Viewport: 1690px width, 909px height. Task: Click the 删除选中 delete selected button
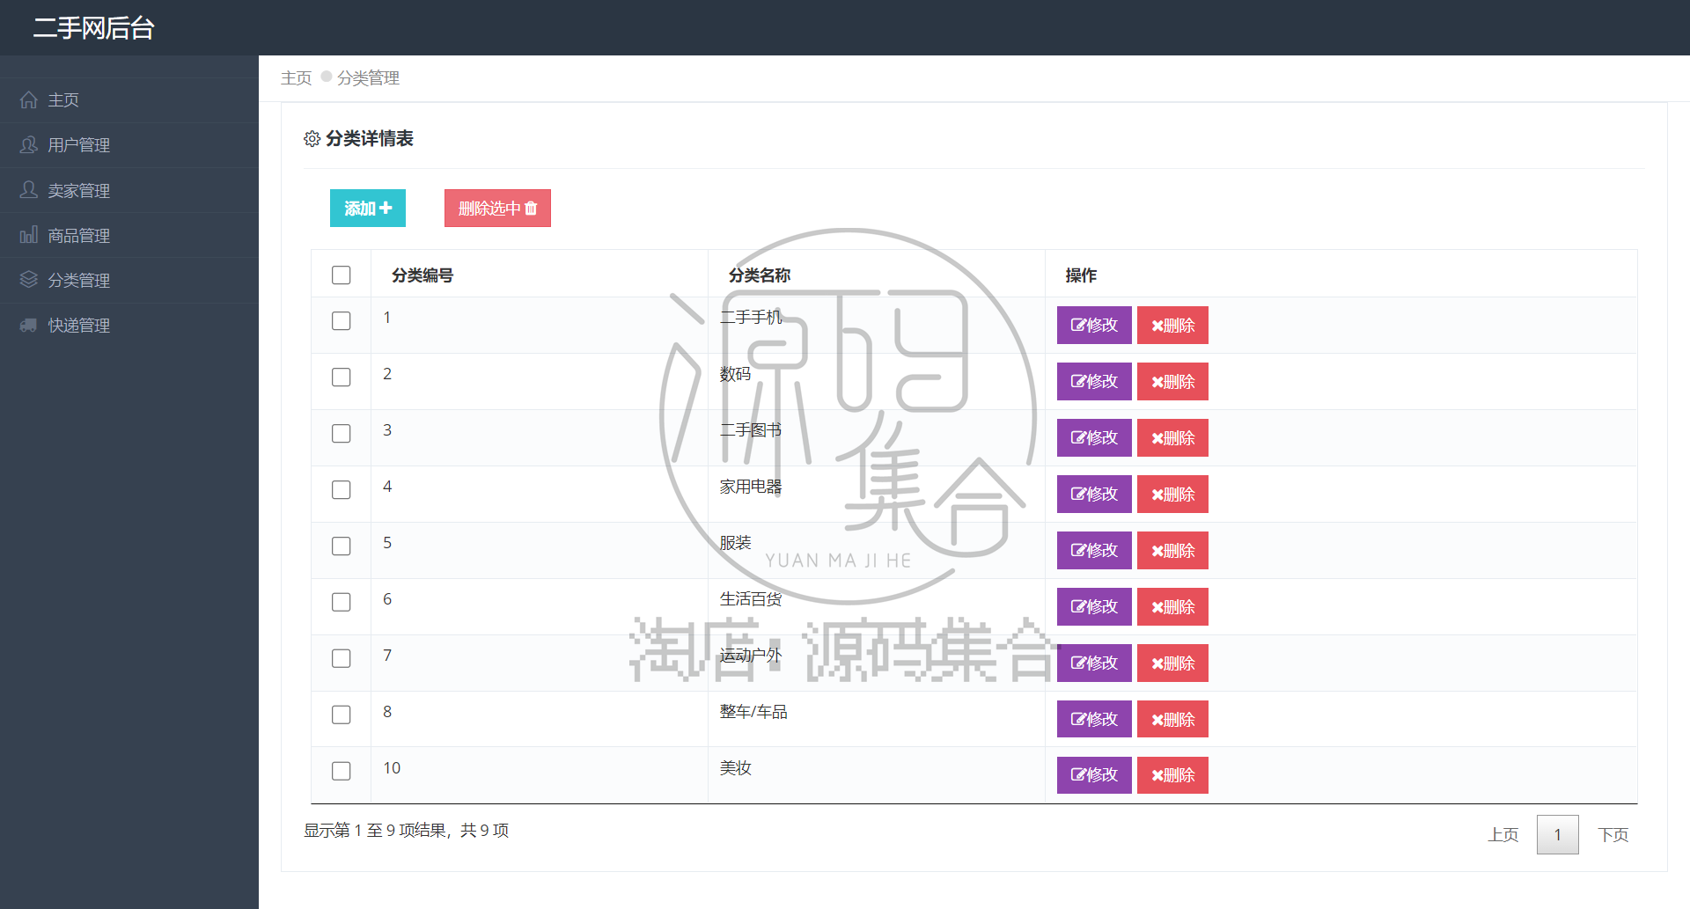coord(497,208)
